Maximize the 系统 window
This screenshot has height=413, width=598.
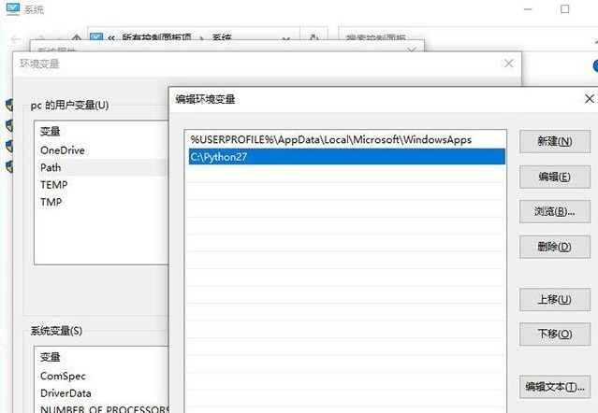coord(564,10)
